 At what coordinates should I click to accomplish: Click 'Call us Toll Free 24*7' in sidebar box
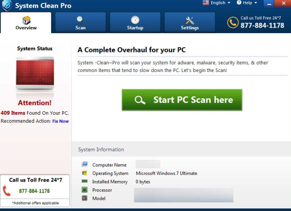(36, 180)
